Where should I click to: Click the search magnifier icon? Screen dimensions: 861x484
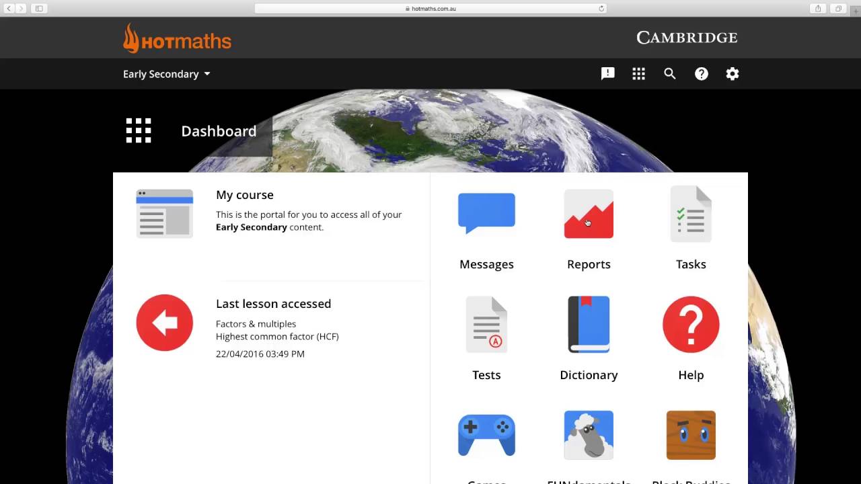[670, 74]
